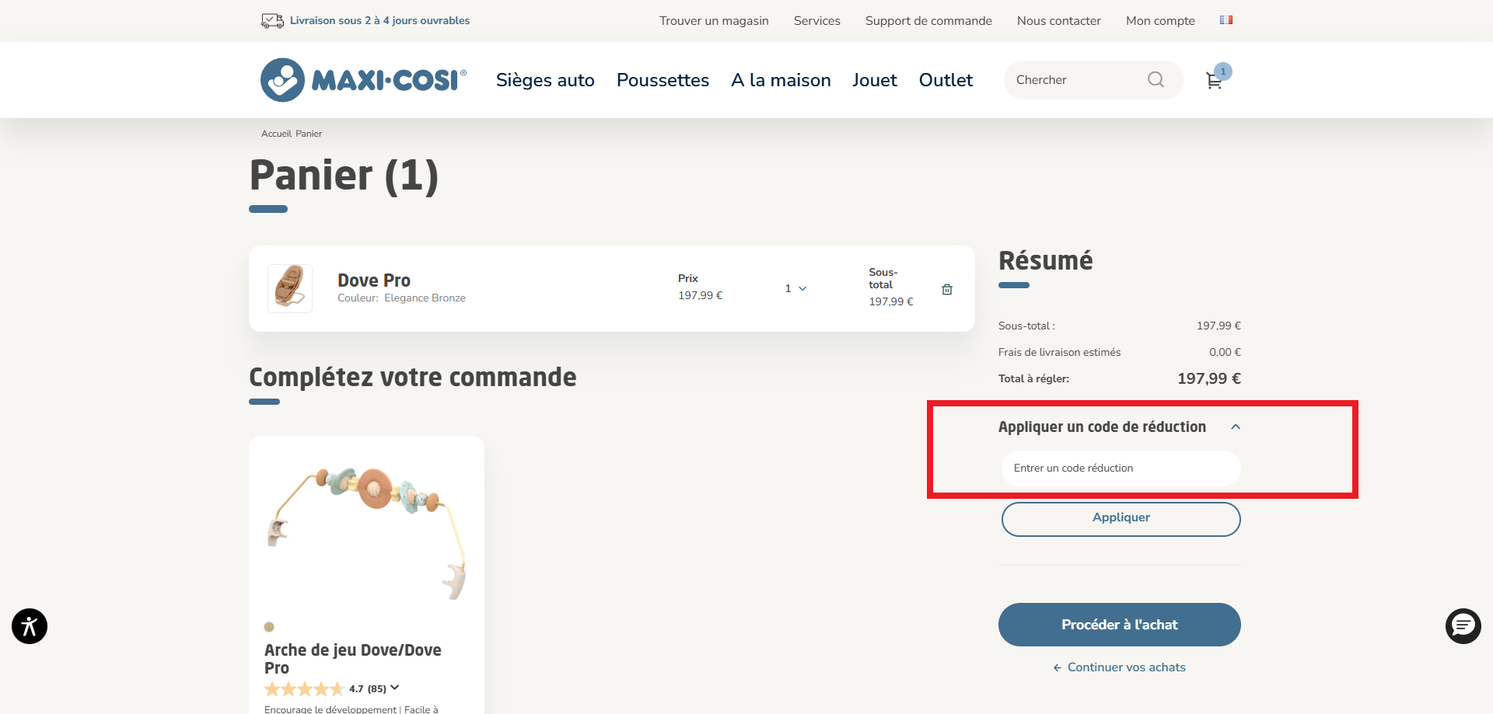Click the Frais de livraison estimés label
Image resolution: width=1493 pixels, height=714 pixels.
(x=1059, y=352)
